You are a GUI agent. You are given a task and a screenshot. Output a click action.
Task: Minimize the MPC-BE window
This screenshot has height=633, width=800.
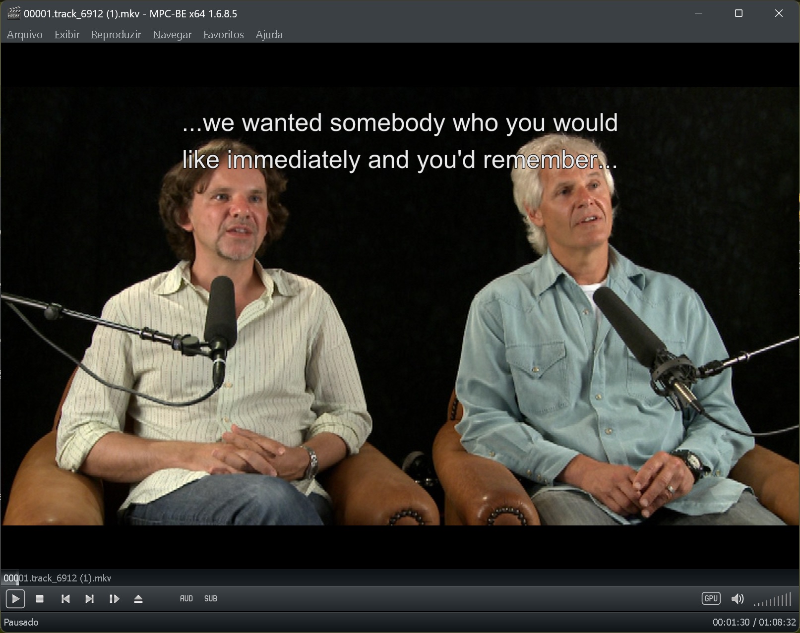tap(698, 13)
